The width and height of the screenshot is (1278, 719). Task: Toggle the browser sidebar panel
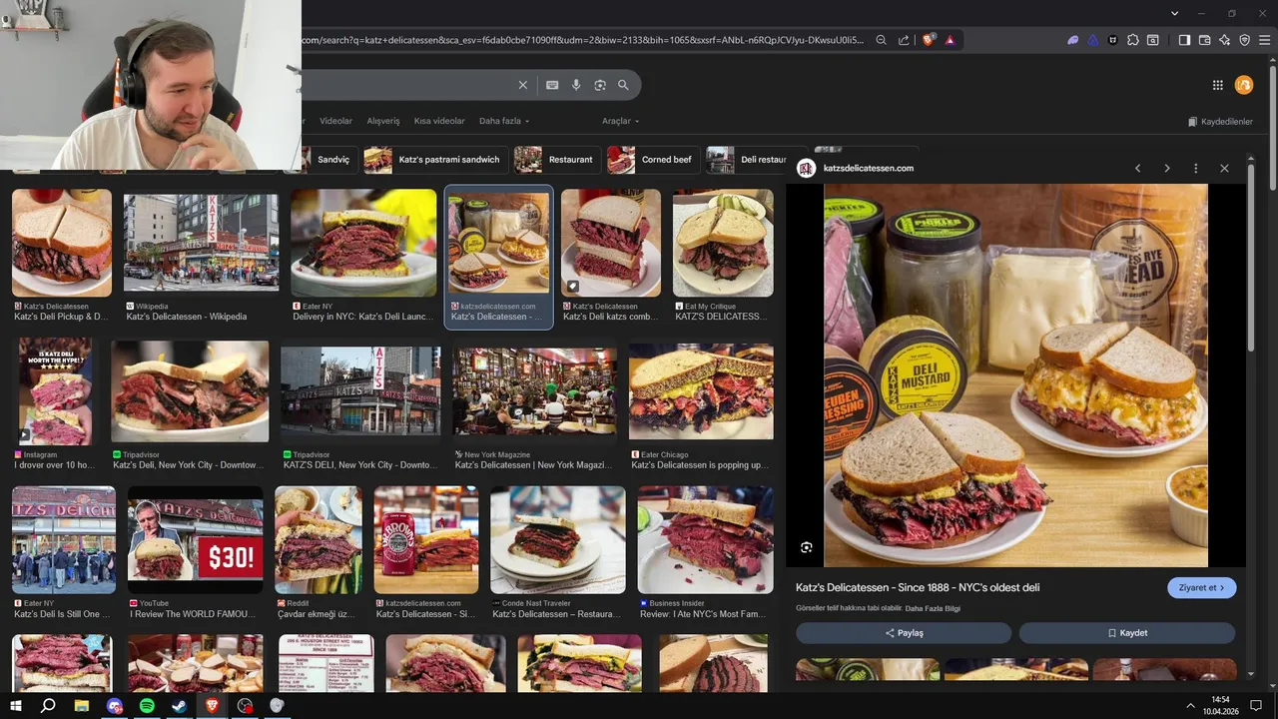[x=1184, y=40]
